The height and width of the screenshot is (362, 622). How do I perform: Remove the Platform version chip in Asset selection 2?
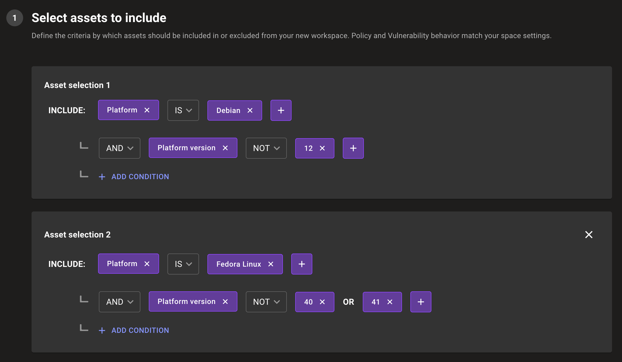(225, 302)
